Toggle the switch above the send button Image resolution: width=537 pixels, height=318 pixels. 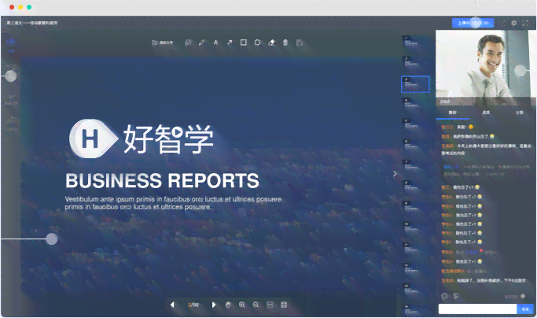522,297
